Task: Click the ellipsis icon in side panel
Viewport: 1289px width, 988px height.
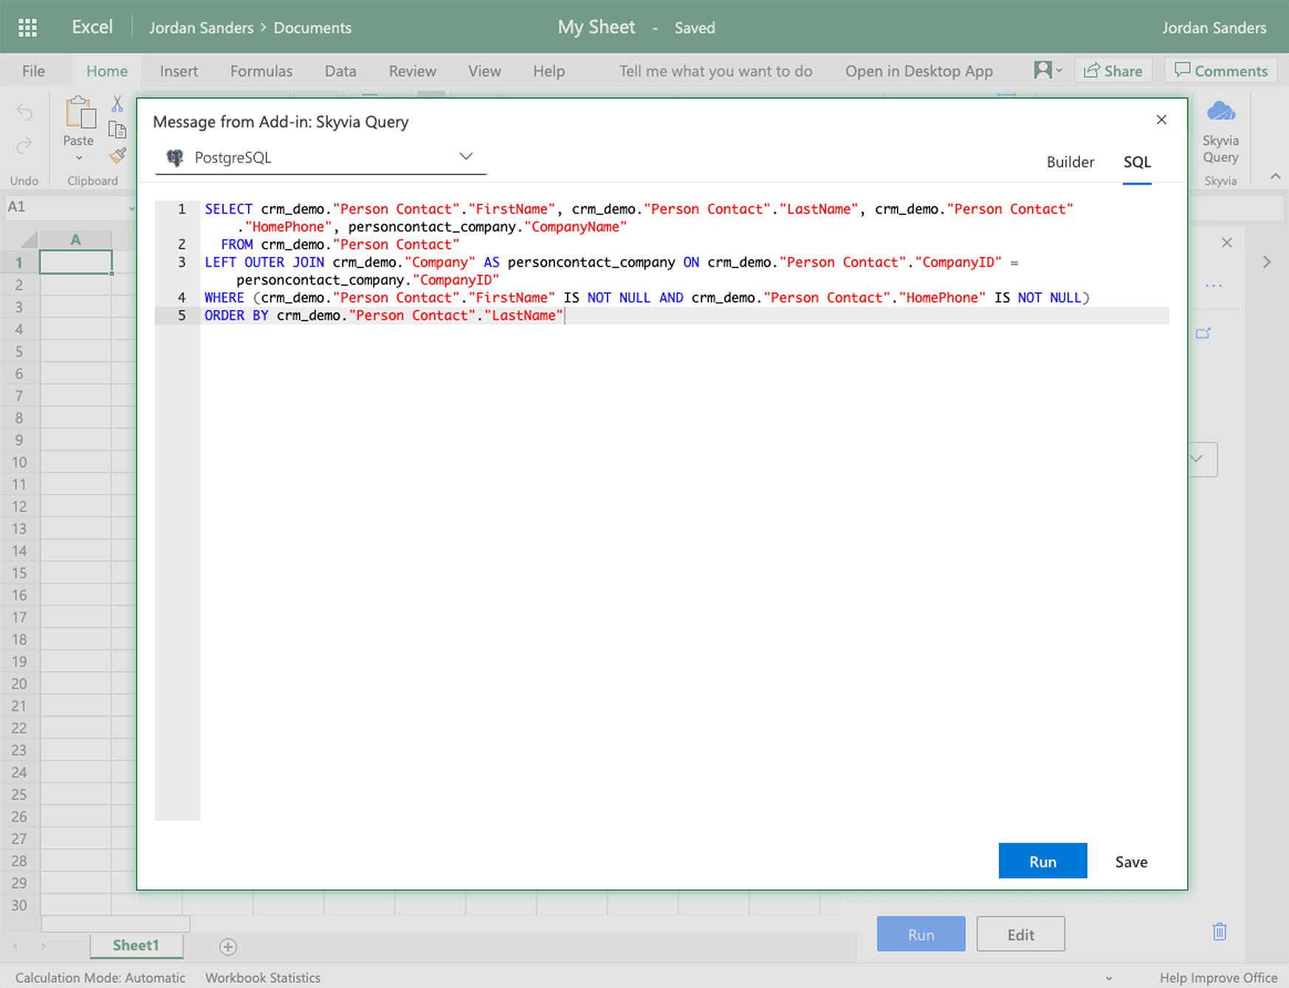Action: [1213, 286]
